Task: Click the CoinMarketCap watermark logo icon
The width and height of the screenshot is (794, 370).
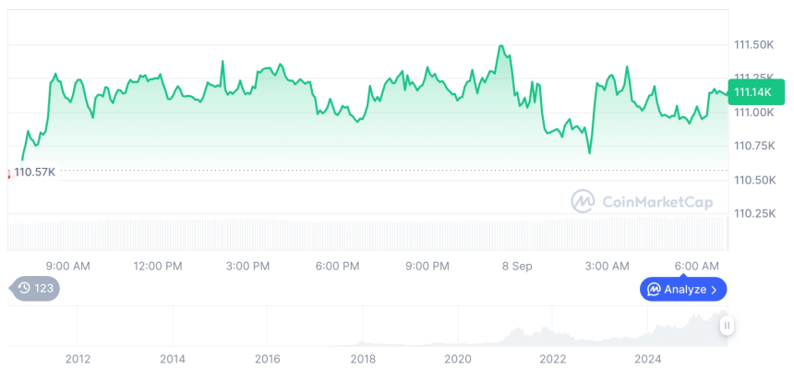Action: coord(583,200)
